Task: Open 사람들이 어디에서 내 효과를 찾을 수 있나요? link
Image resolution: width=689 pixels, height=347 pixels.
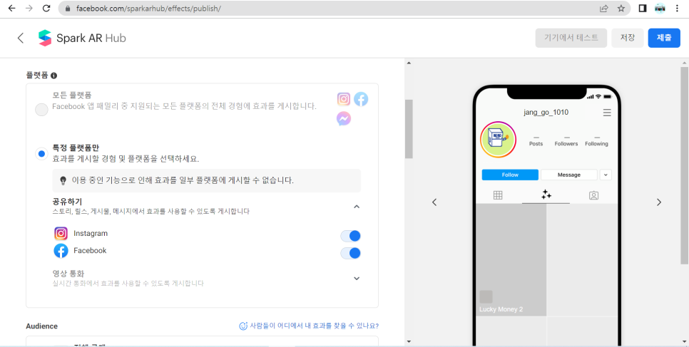Action: click(x=314, y=326)
